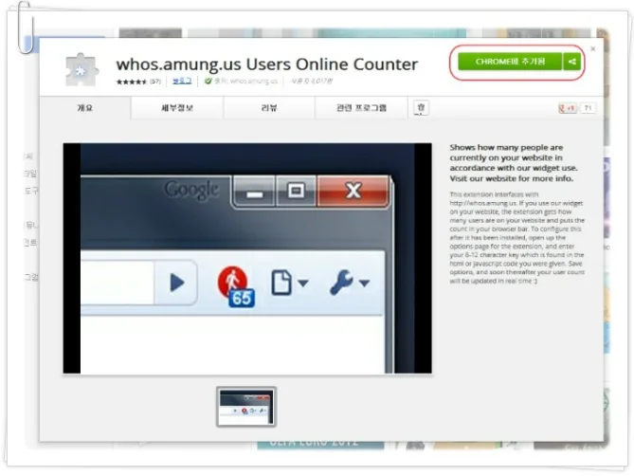Click the puzzle piece extension icon
The width and height of the screenshot is (634, 476).
(82, 69)
